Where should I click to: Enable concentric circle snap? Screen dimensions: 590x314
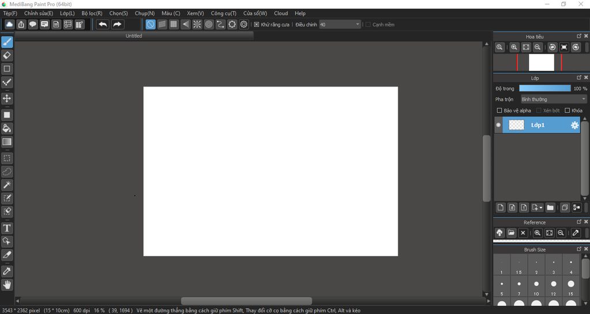pyautogui.click(x=209, y=24)
